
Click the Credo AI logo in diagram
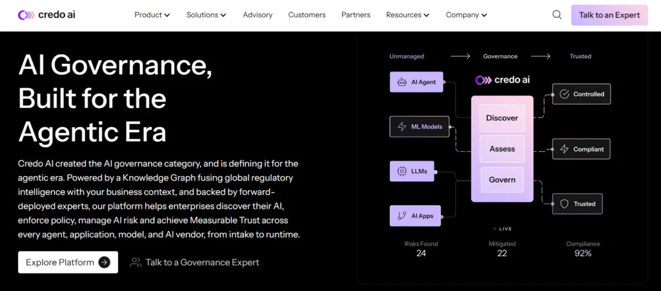point(502,80)
